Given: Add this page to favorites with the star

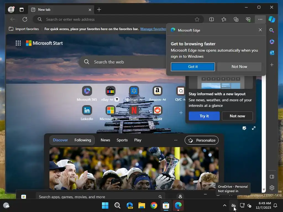Looking at the screenshot, I should (x=197, y=19).
